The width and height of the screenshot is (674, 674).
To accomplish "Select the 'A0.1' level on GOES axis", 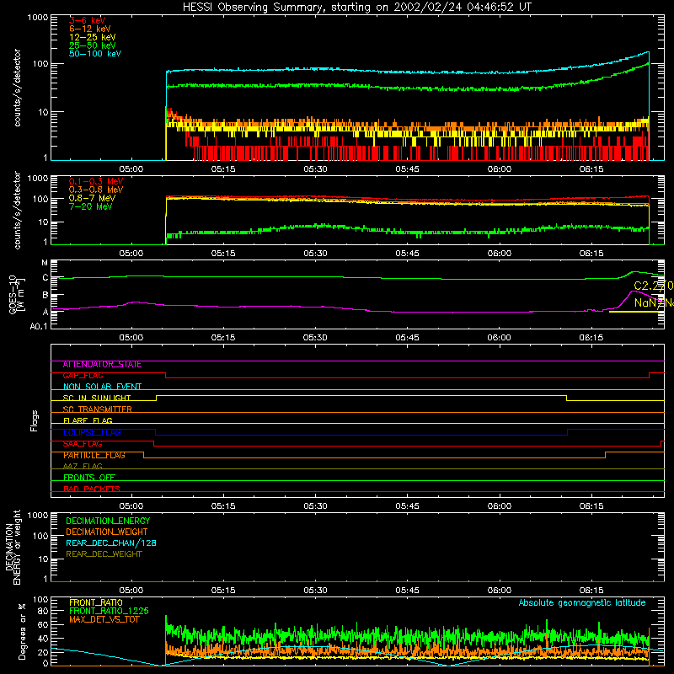I will pyautogui.click(x=39, y=326).
